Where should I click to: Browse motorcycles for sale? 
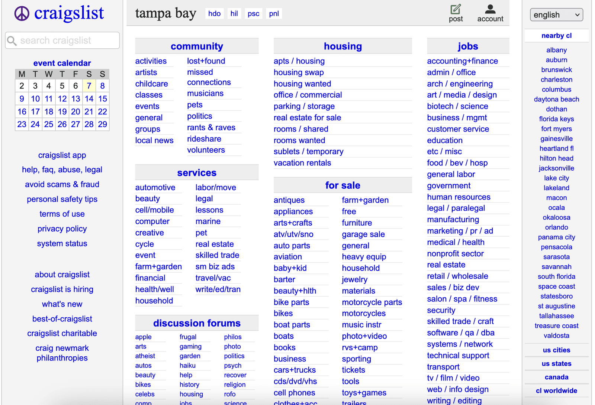point(364,314)
